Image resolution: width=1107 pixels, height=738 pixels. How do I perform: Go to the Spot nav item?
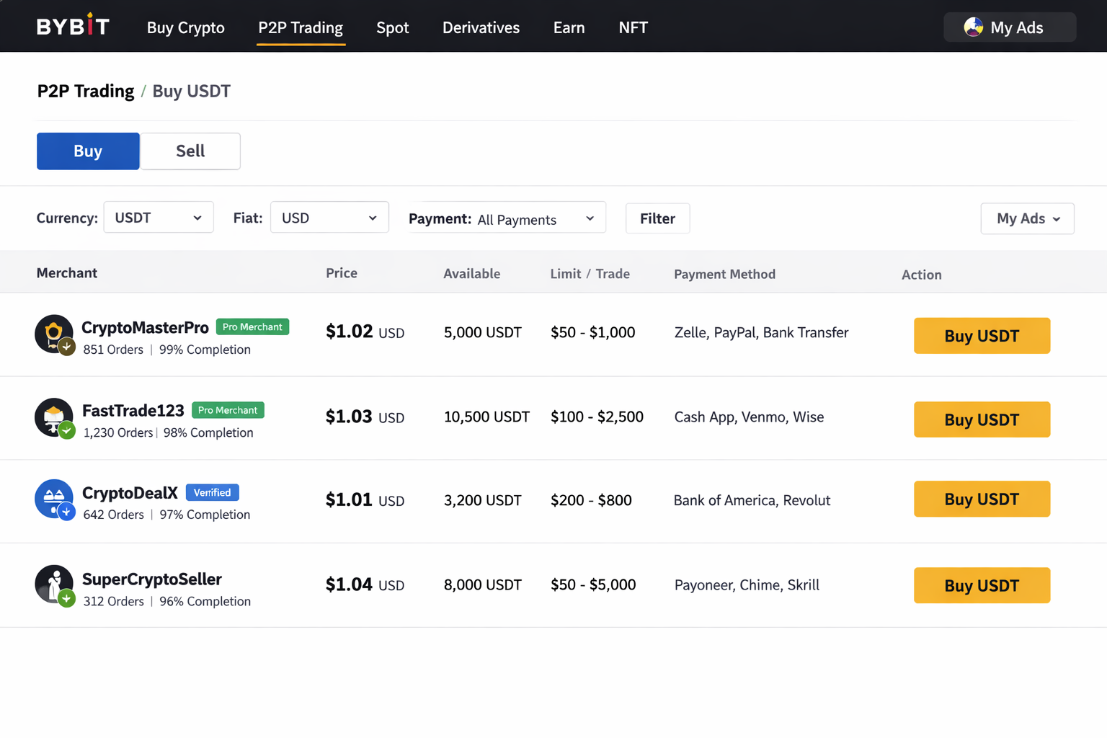pyautogui.click(x=393, y=27)
